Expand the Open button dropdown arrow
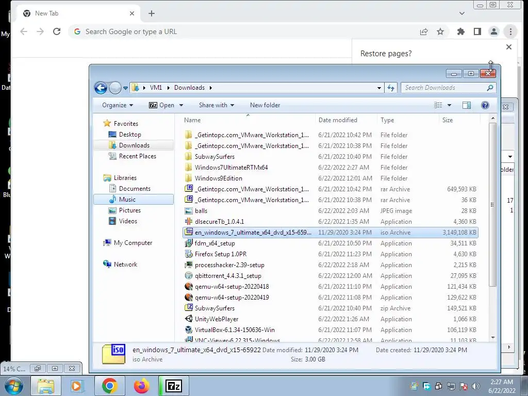 (181, 105)
